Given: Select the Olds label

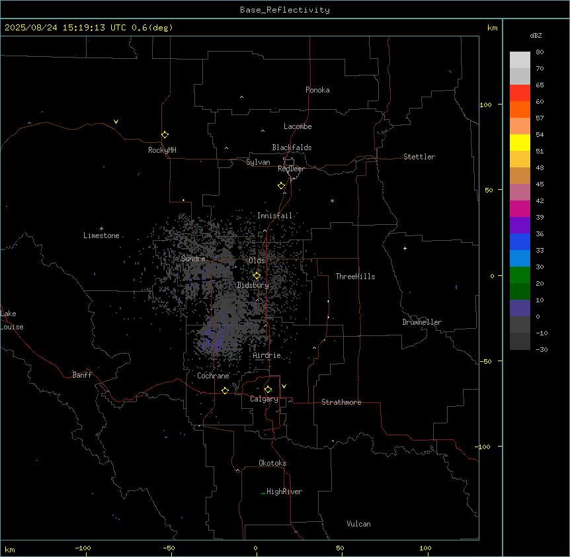Looking at the screenshot, I should pyautogui.click(x=257, y=261).
